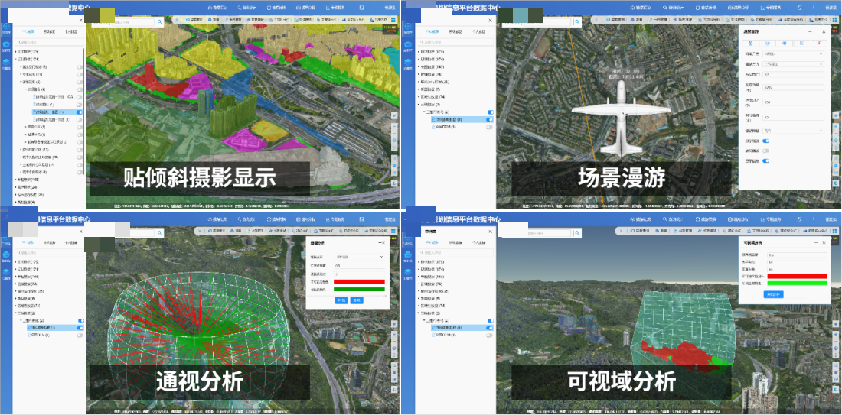Expand the (175) tree node in 场景漫游 window
The height and width of the screenshot is (415, 842).
(x=419, y=51)
